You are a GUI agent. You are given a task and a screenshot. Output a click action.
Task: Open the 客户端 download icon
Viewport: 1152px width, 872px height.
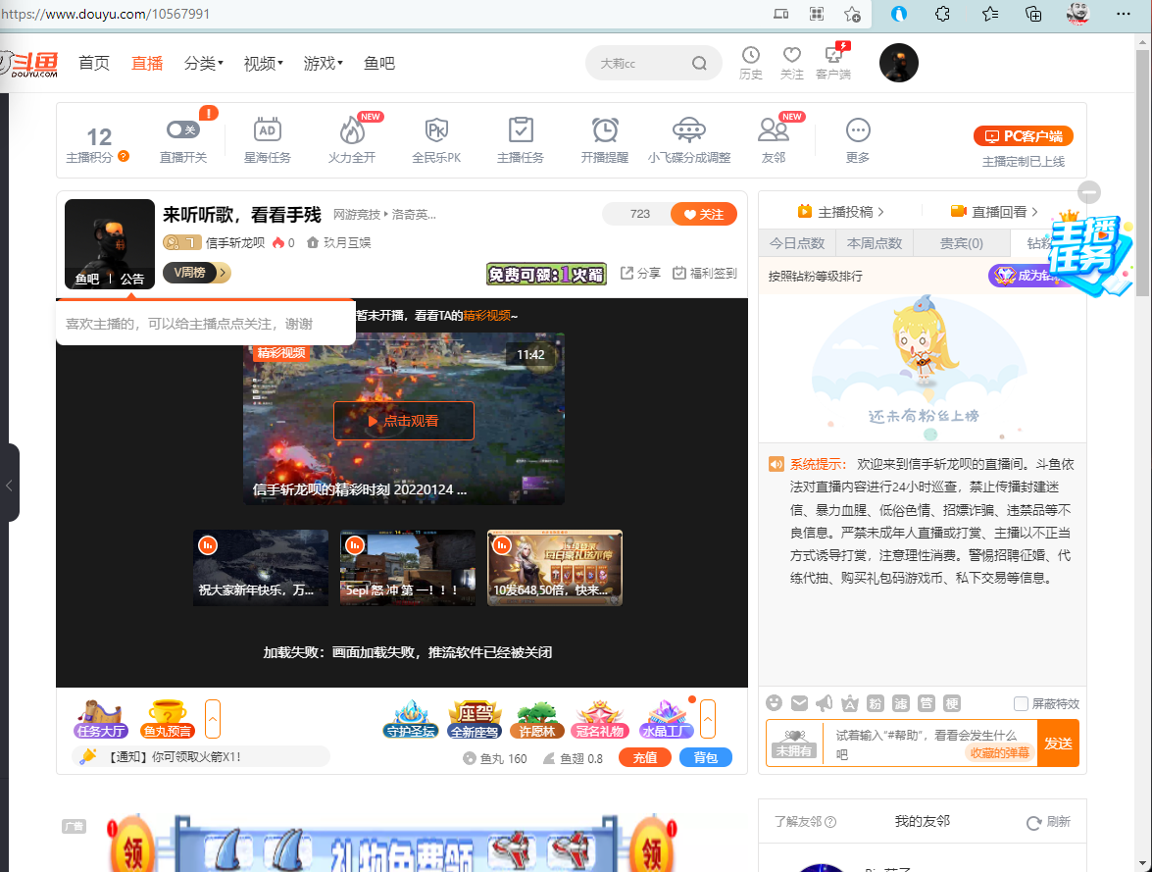833,55
